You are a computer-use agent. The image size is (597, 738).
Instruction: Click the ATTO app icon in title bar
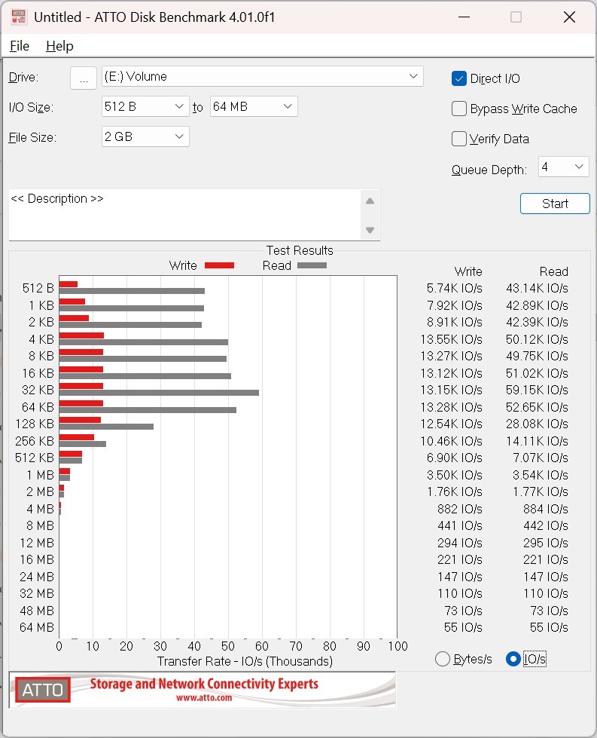point(17,17)
